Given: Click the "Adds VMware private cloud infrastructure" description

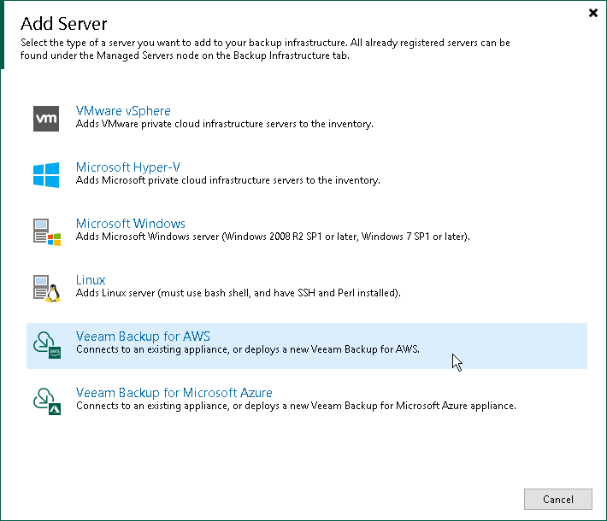Looking at the screenshot, I should 225,124.
